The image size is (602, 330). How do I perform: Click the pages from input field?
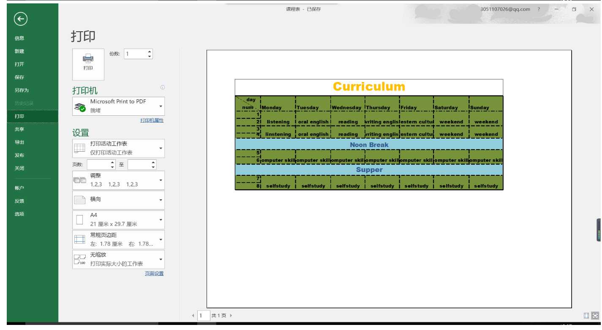[x=98, y=164]
